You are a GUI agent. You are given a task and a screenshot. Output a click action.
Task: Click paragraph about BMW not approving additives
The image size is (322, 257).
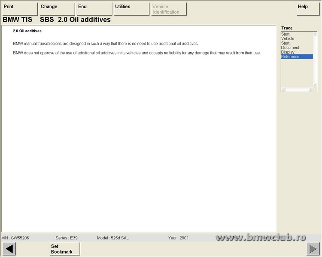137,53
